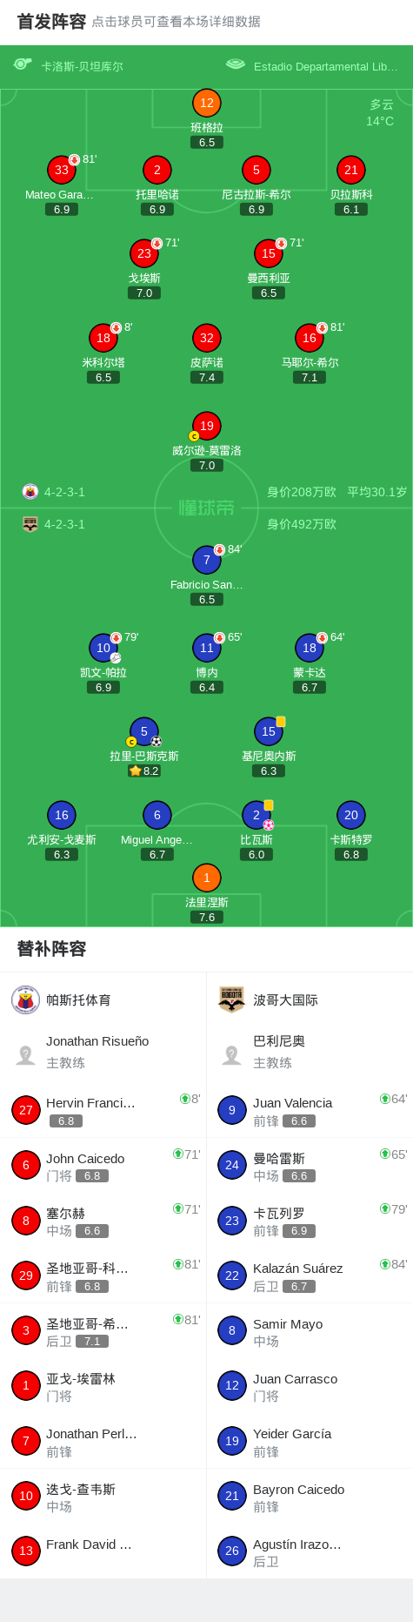
Task: Select blue number 10 凯文-帕拉 badge
Action: [x=103, y=648]
